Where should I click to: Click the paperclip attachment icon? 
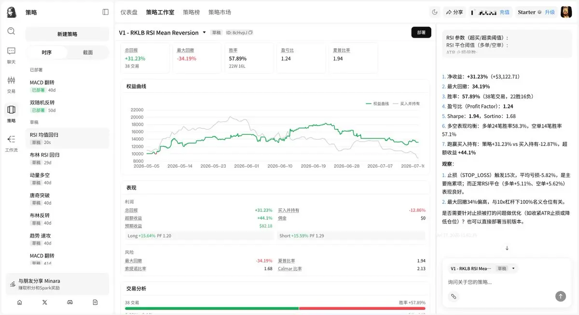[x=454, y=296]
